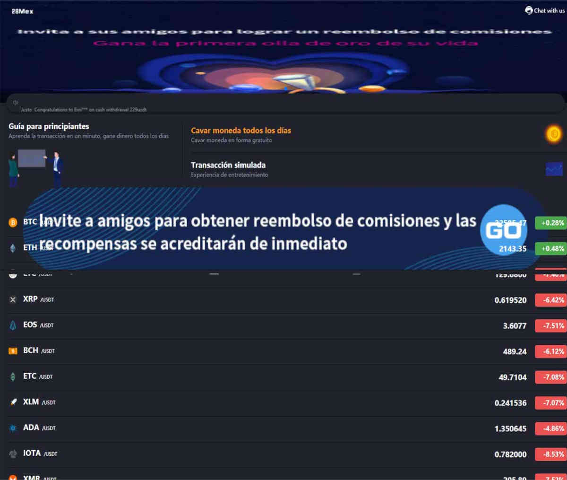This screenshot has height=480, width=567.
Task: Click the IOTA coin icon
Action: click(13, 454)
